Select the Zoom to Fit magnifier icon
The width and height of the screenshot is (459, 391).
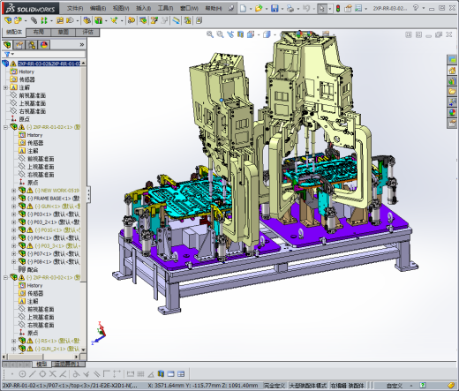210,34
